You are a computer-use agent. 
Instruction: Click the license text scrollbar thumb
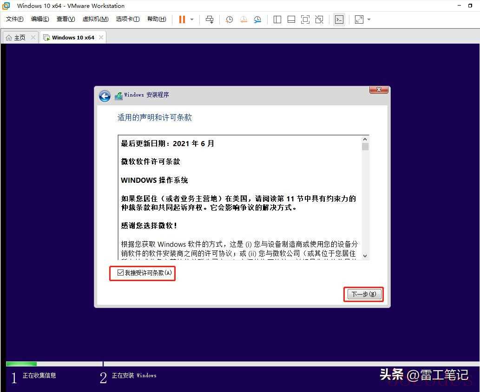pyautogui.click(x=365, y=147)
